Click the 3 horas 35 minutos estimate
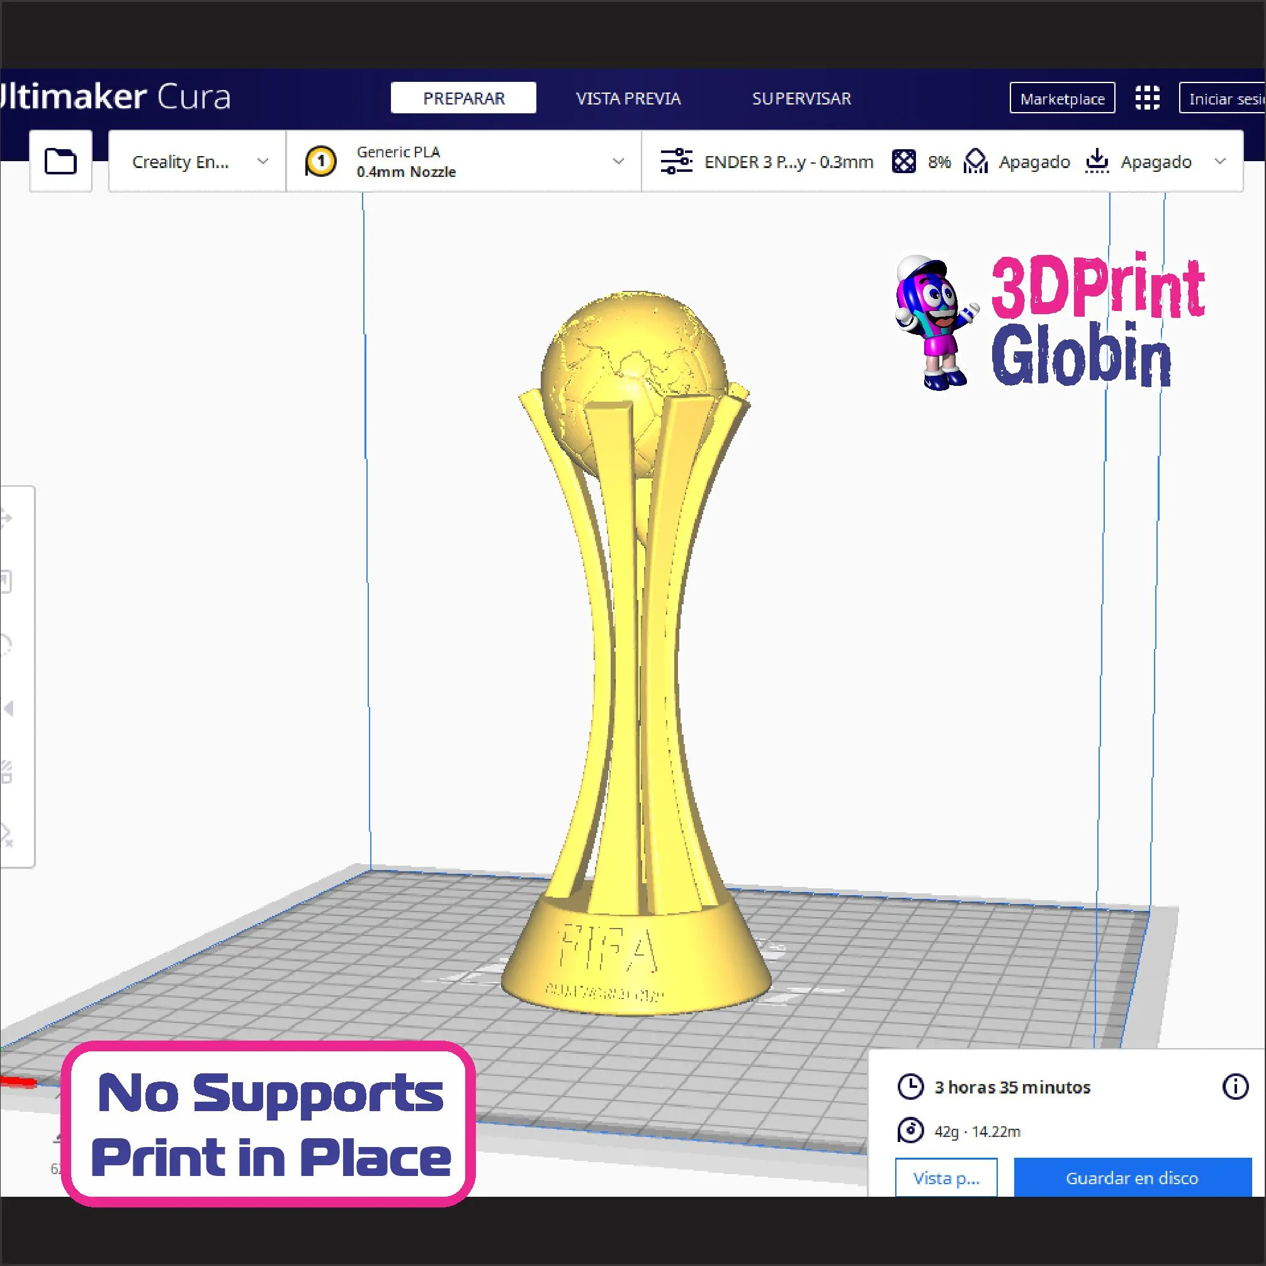Screen dimensions: 1266x1266 coord(1012,1087)
